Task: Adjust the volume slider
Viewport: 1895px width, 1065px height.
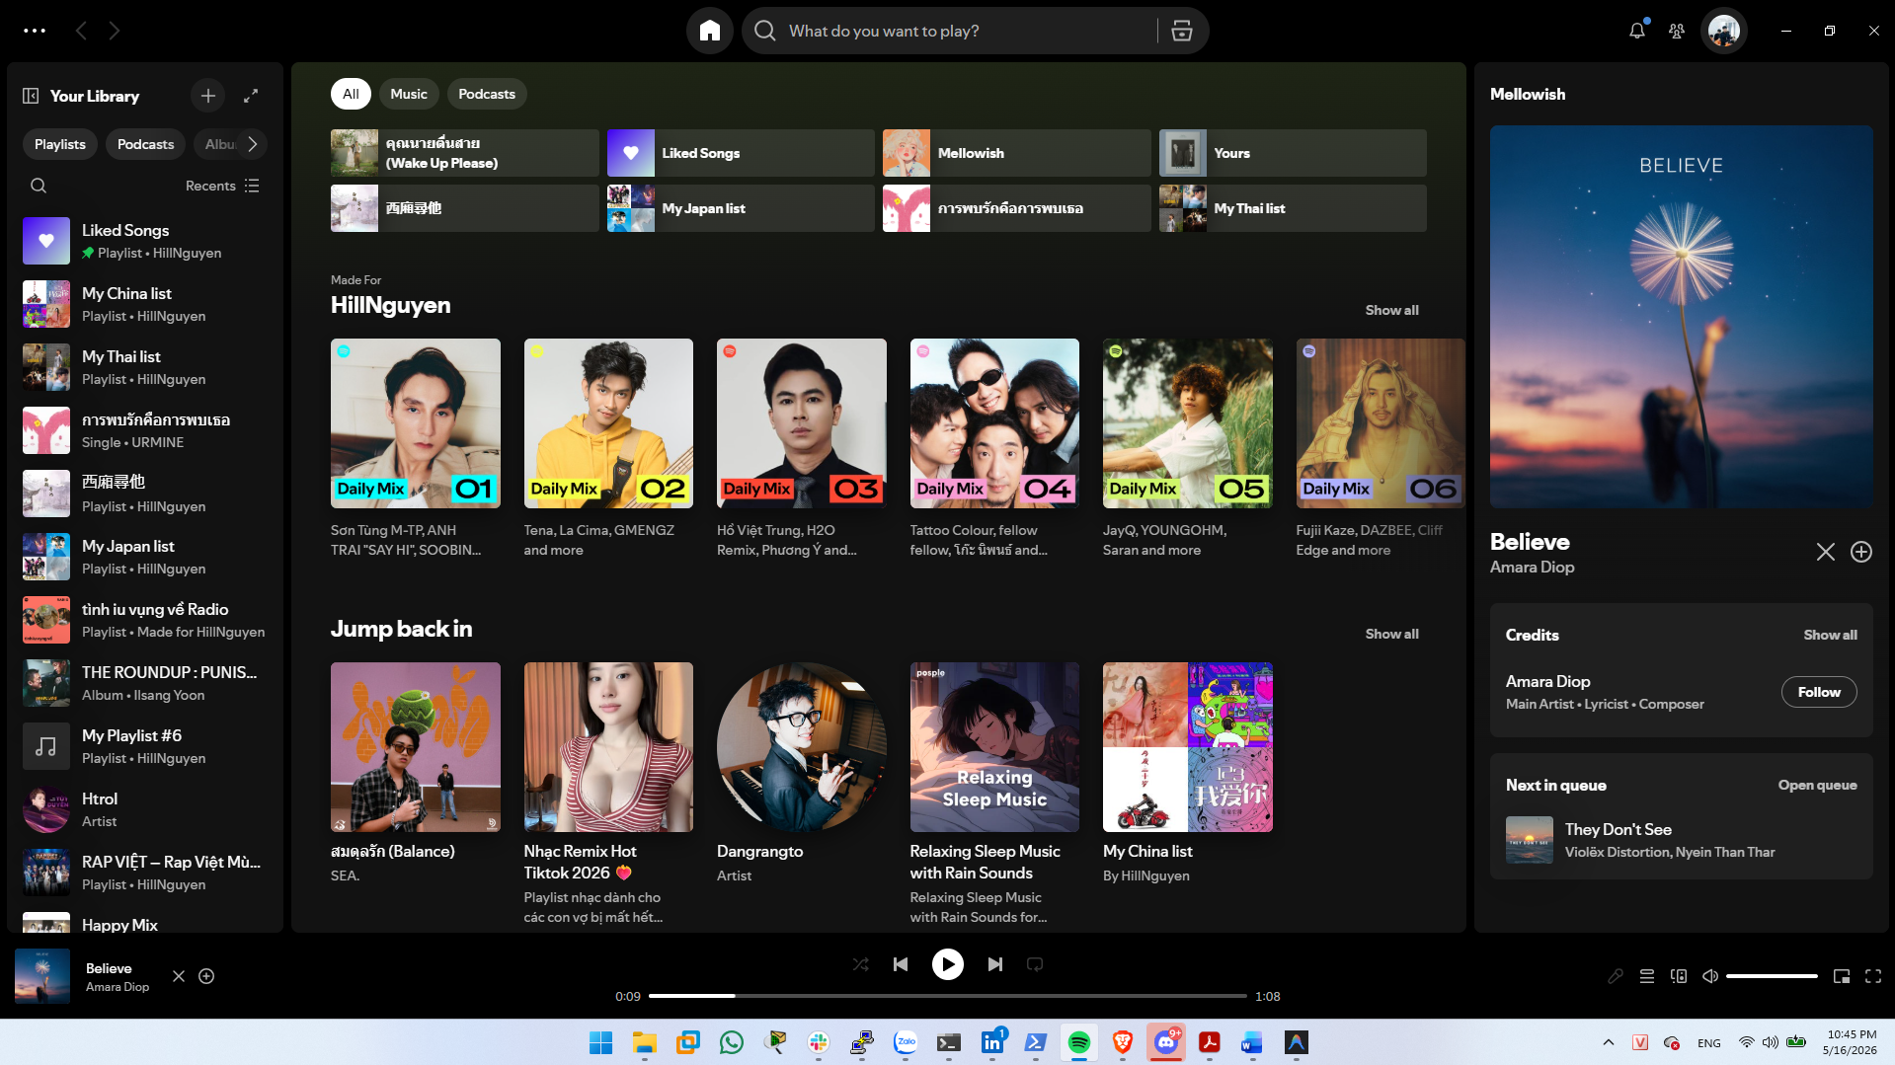Action: click(1772, 976)
